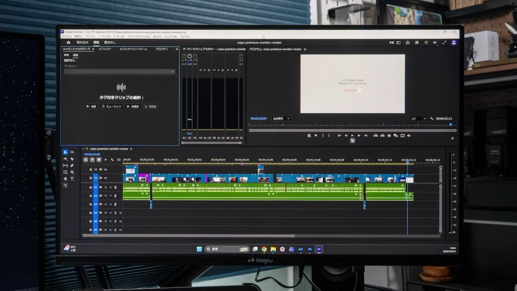Image resolution: width=517 pixels, height=291 pixels.
Task: Open the user profile avatar
Action: (x=454, y=42)
